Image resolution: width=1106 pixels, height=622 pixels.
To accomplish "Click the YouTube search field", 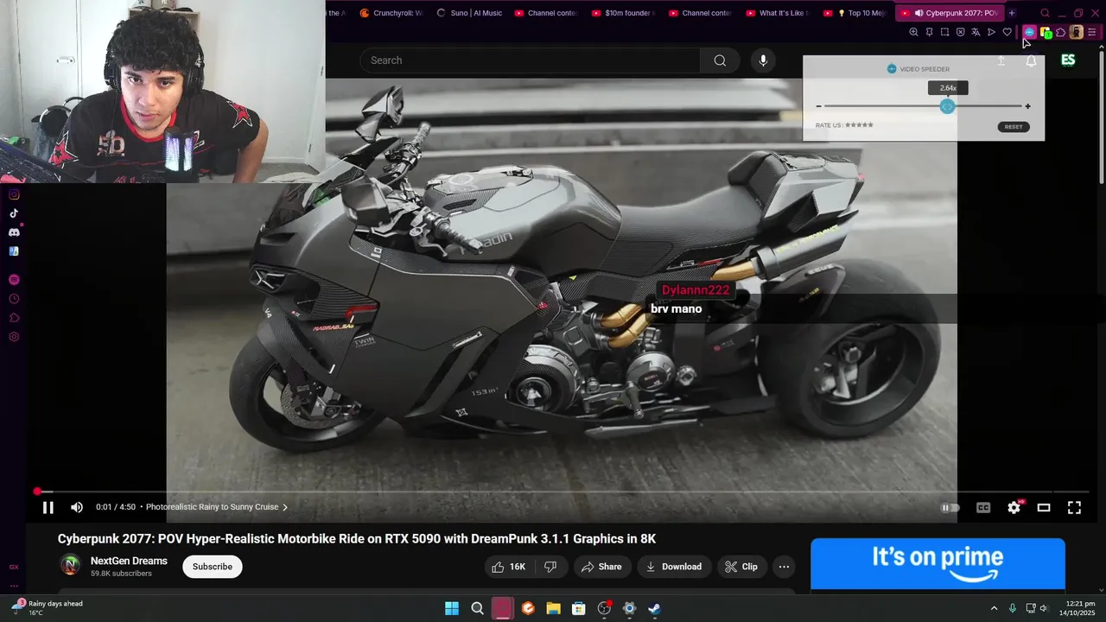I will (x=530, y=60).
